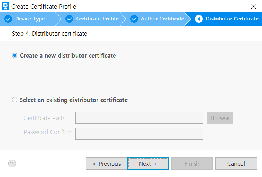Click the Distributor Certificate step label
This screenshot has width=262, height=177.
(x=232, y=19)
